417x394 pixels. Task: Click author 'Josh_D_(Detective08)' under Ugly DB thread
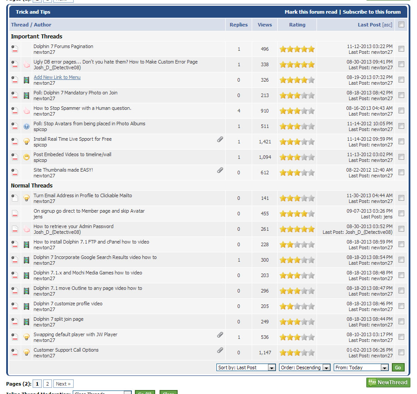(57, 68)
